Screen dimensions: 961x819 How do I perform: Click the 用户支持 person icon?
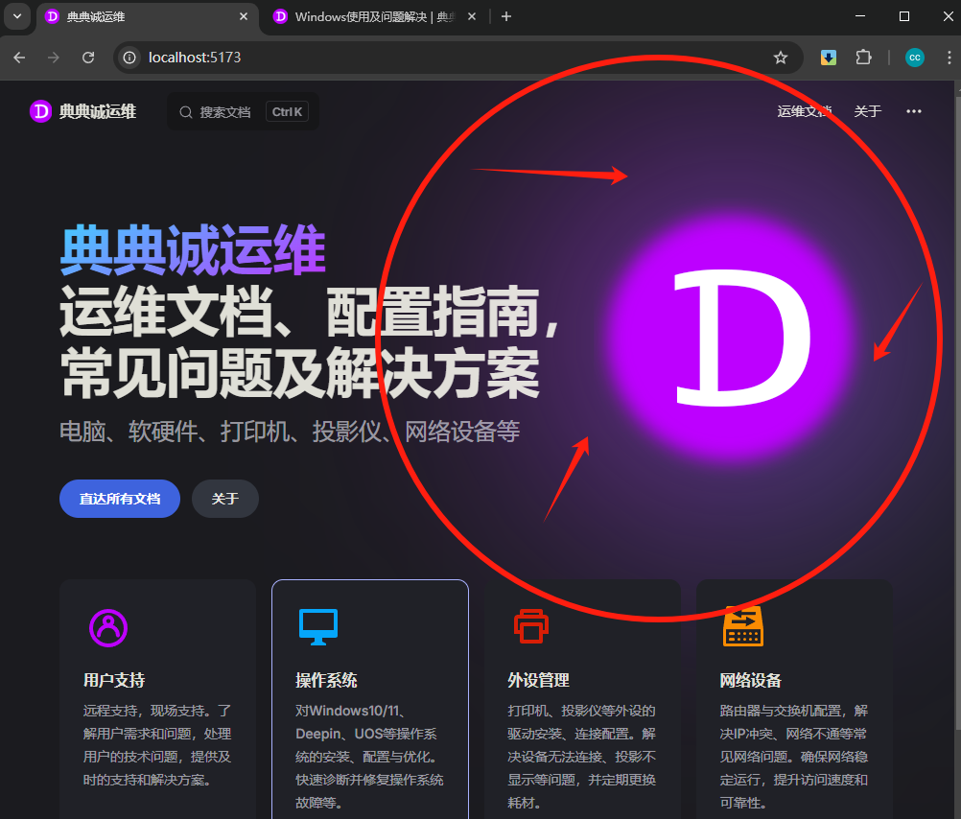point(108,628)
